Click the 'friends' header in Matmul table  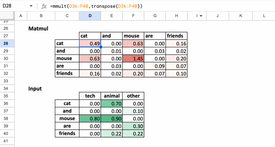[176, 36]
